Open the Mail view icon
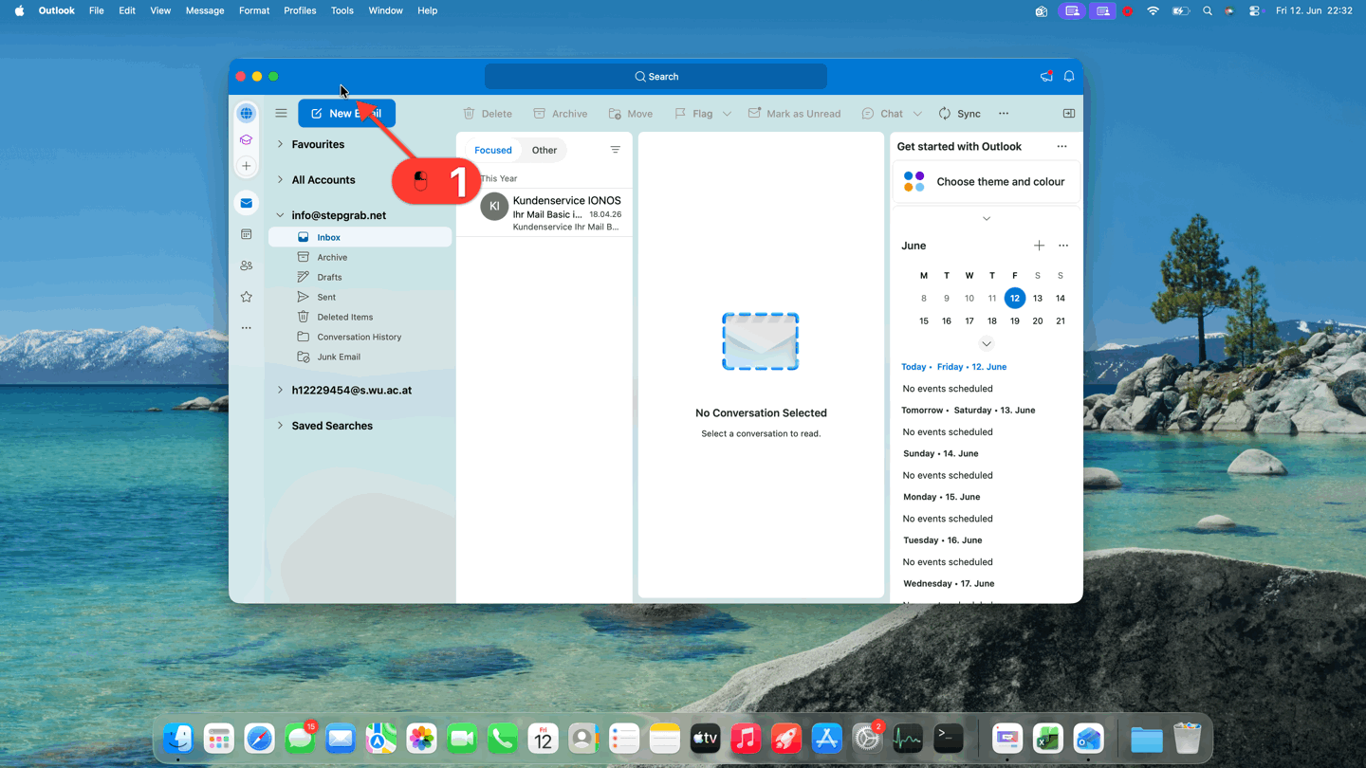The image size is (1366, 768). point(247,203)
